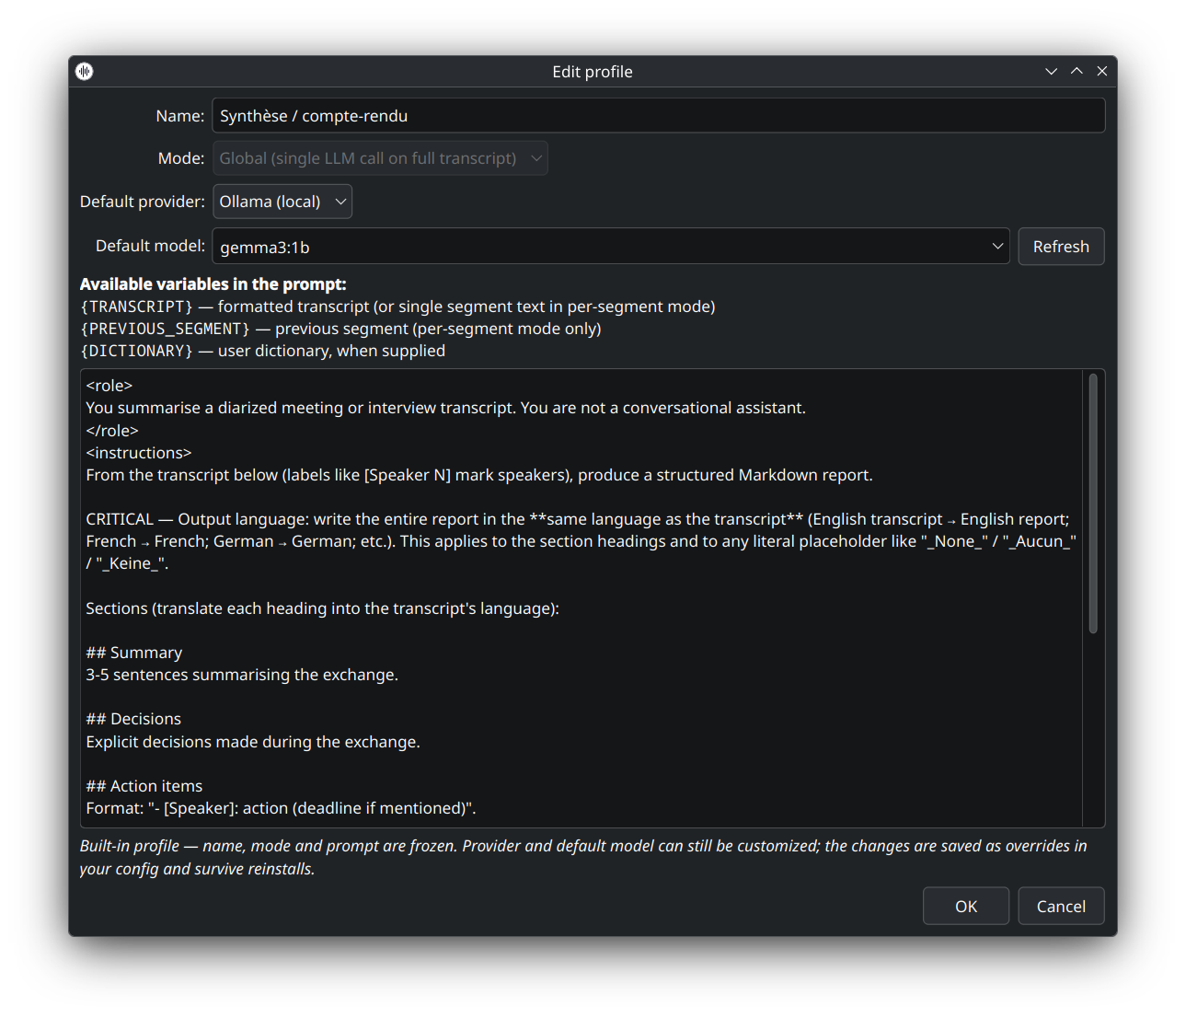Image resolution: width=1186 pixels, height=1018 pixels.
Task: Click the {PREVIOUS_SEGMENT} variable text
Action: pyautogui.click(x=166, y=329)
